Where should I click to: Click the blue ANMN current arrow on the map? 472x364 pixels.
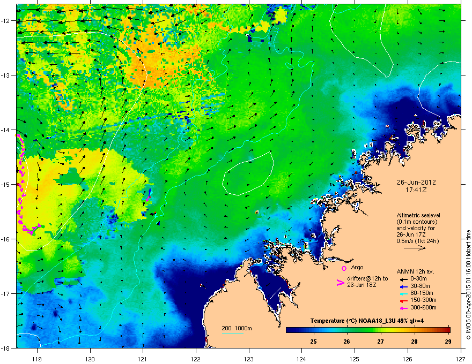point(149,192)
